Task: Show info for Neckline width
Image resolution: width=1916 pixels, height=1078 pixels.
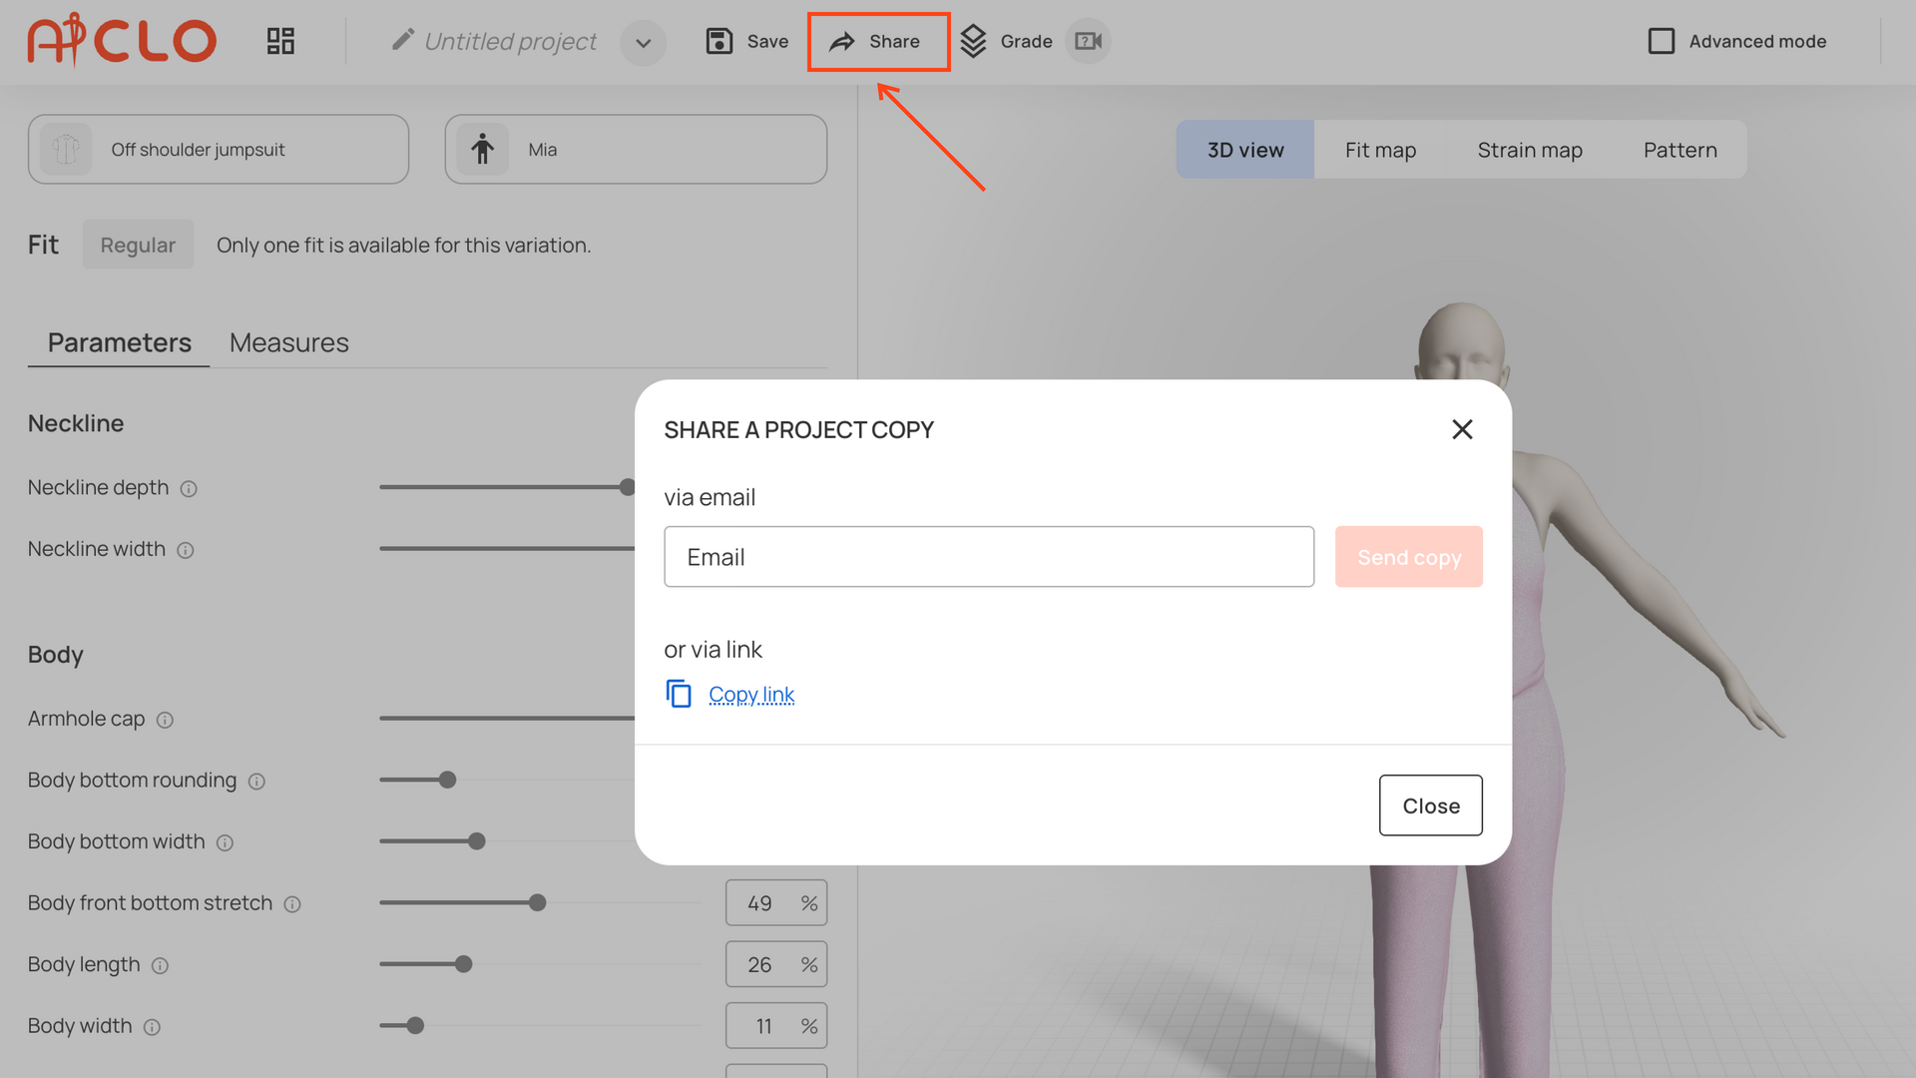Action: click(x=186, y=550)
